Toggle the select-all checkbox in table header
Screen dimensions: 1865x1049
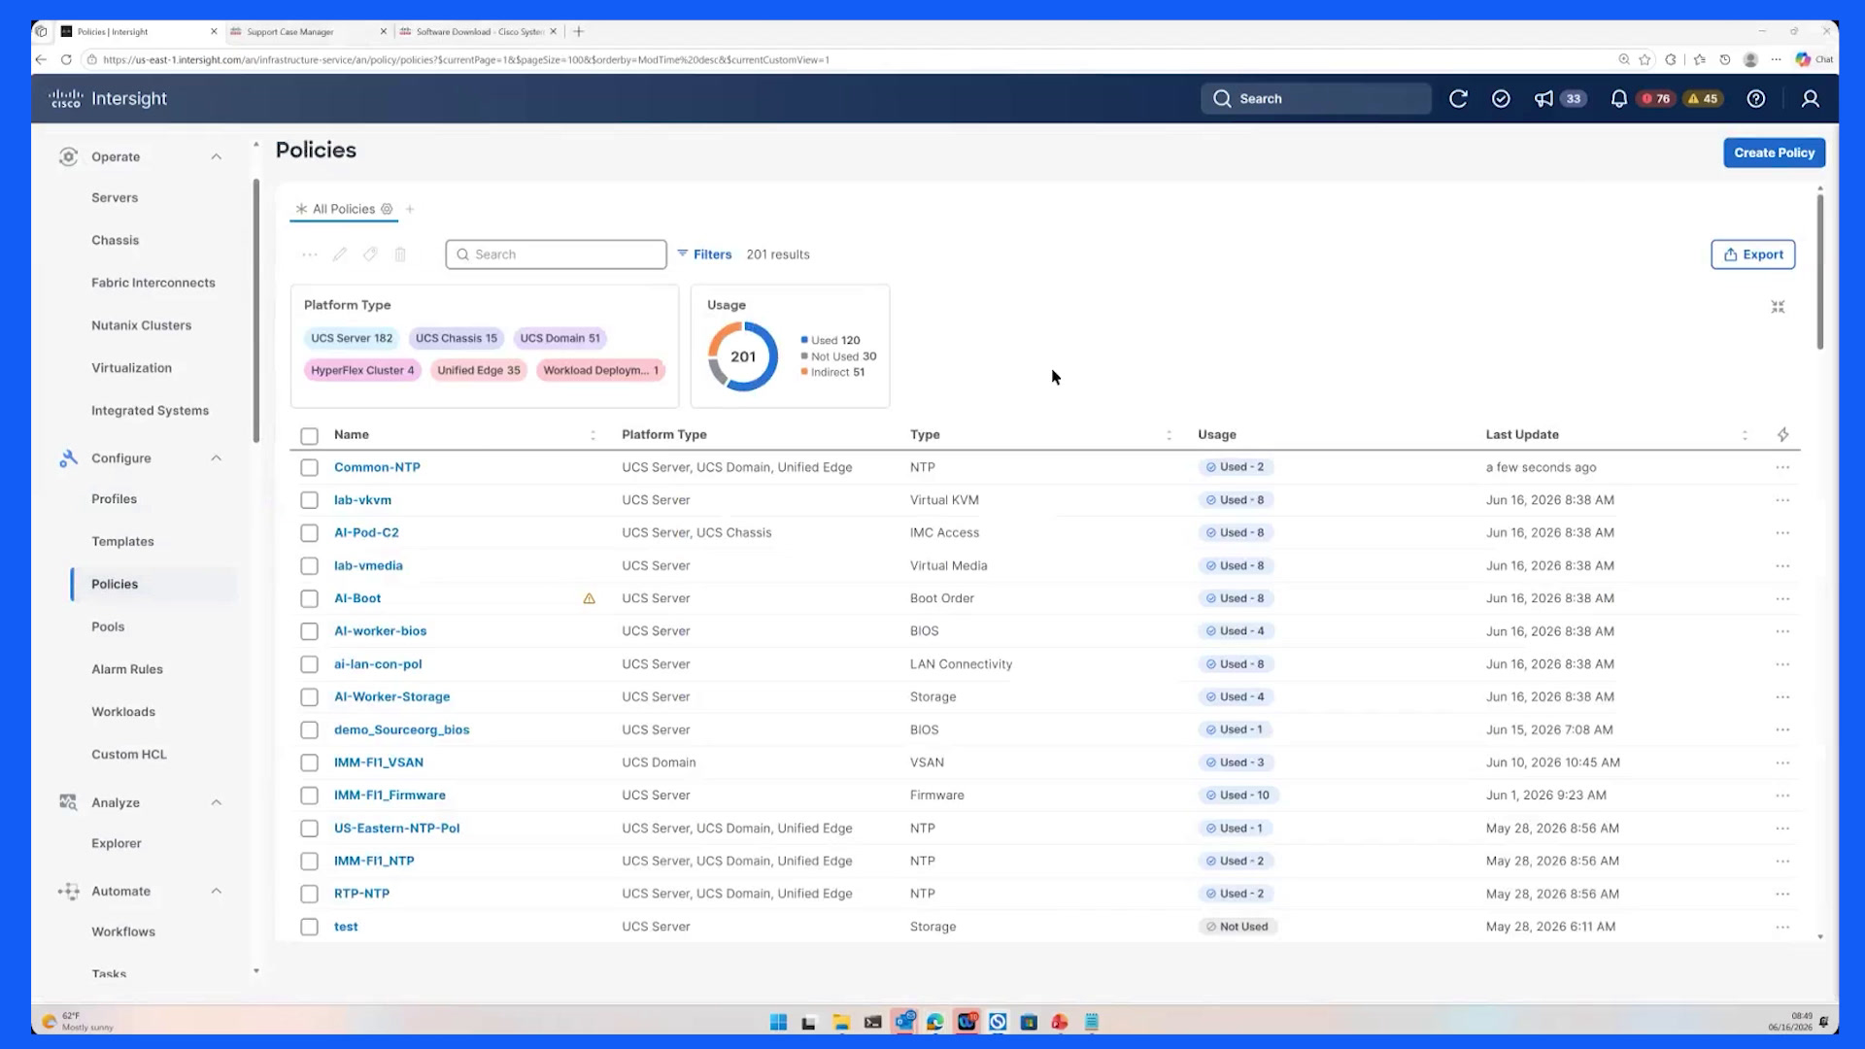click(x=309, y=436)
